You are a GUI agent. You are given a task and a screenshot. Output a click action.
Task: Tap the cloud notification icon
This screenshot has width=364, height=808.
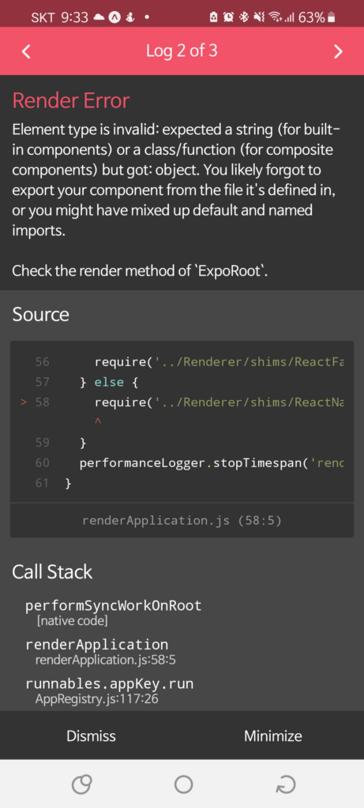pos(99,17)
